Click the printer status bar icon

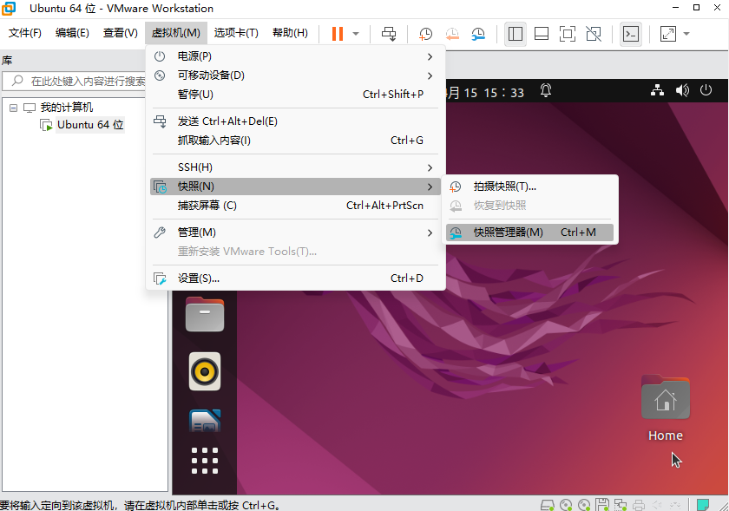639,505
